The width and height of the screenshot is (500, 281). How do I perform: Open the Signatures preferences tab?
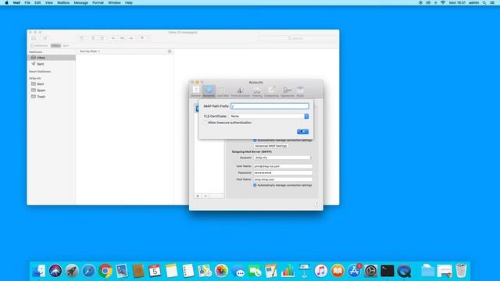click(x=287, y=91)
